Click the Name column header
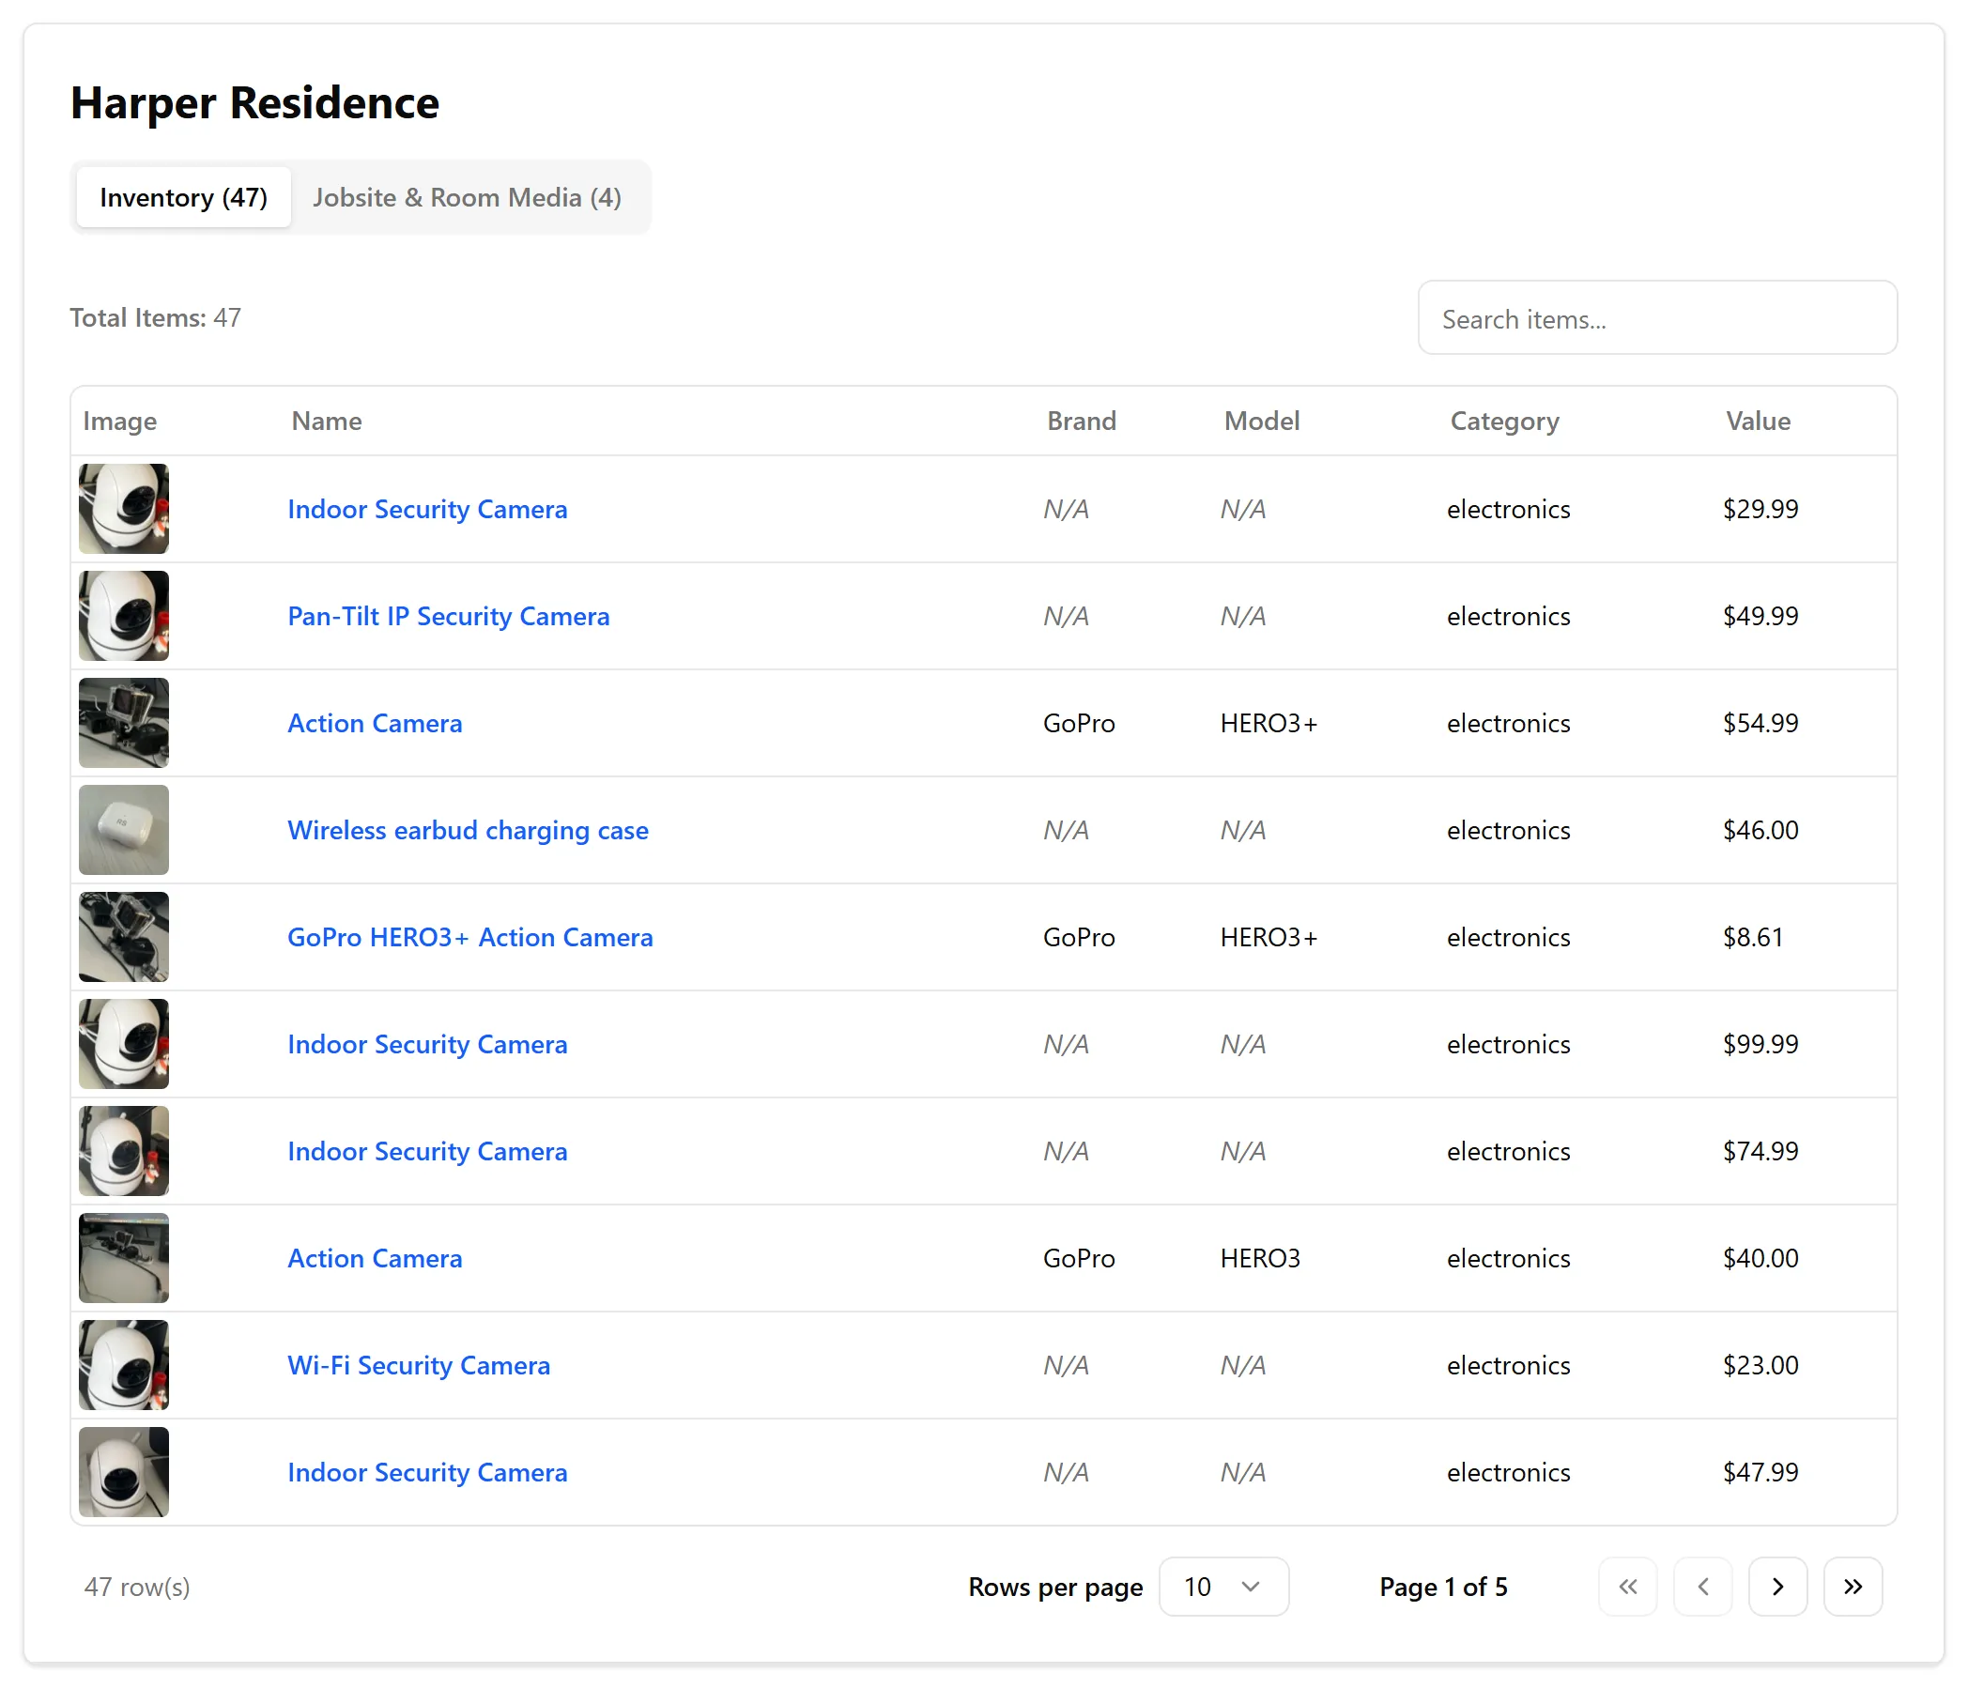 tap(327, 421)
